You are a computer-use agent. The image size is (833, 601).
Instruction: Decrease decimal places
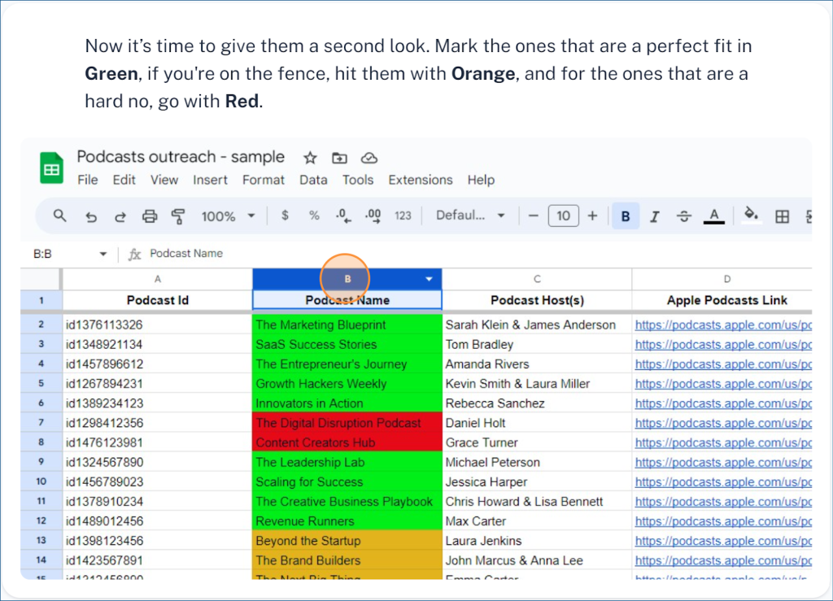pos(343,216)
